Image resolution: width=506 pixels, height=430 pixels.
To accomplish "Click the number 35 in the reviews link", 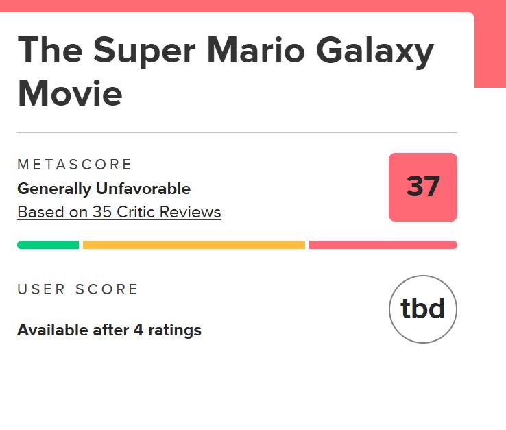I will (x=101, y=212).
